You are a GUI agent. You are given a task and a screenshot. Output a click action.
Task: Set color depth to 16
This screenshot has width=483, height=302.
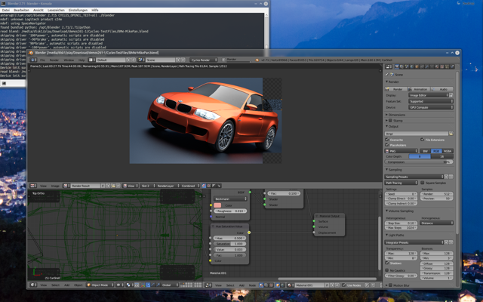pos(442,156)
